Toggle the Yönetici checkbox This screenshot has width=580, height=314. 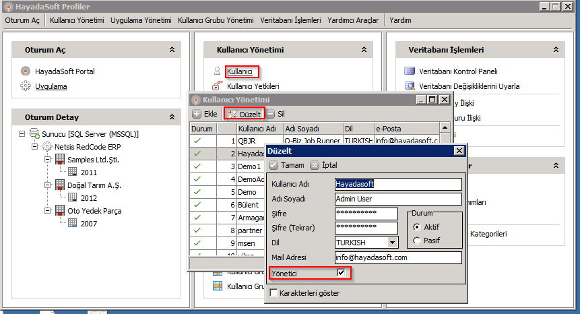coord(341,273)
